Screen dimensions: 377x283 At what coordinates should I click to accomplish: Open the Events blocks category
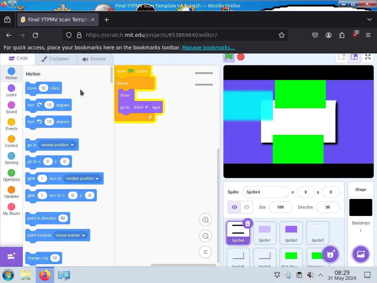tap(11, 125)
